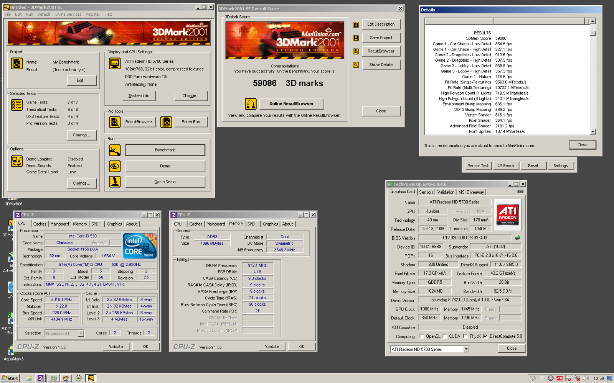Open the Help menu in 3DMark2001

coord(109,14)
